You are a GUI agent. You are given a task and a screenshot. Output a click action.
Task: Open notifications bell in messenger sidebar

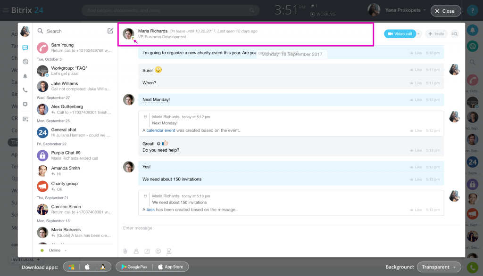pos(25,76)
